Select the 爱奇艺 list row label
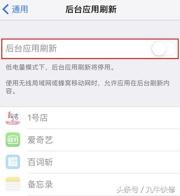180x196 pixels. [40, 140]
